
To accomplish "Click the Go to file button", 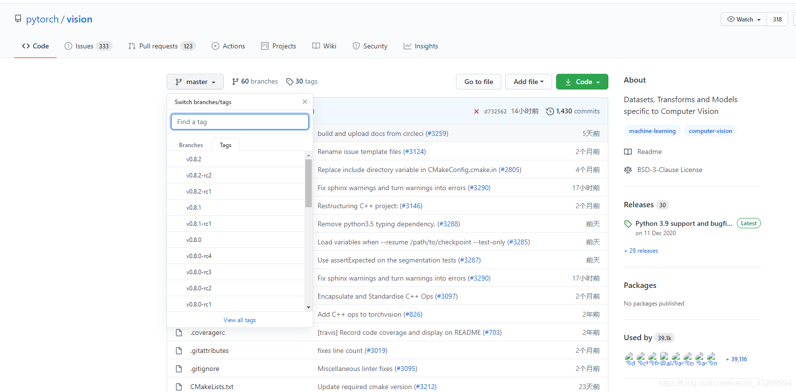I will 478,82.
